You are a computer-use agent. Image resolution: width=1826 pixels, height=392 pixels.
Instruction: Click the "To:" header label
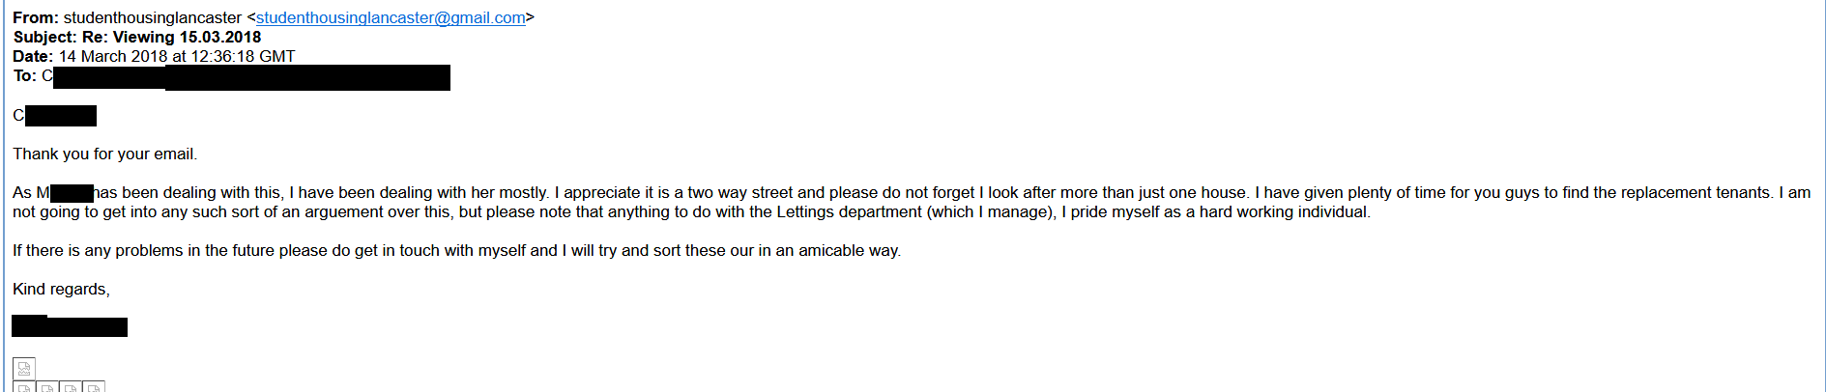[24, 76]
